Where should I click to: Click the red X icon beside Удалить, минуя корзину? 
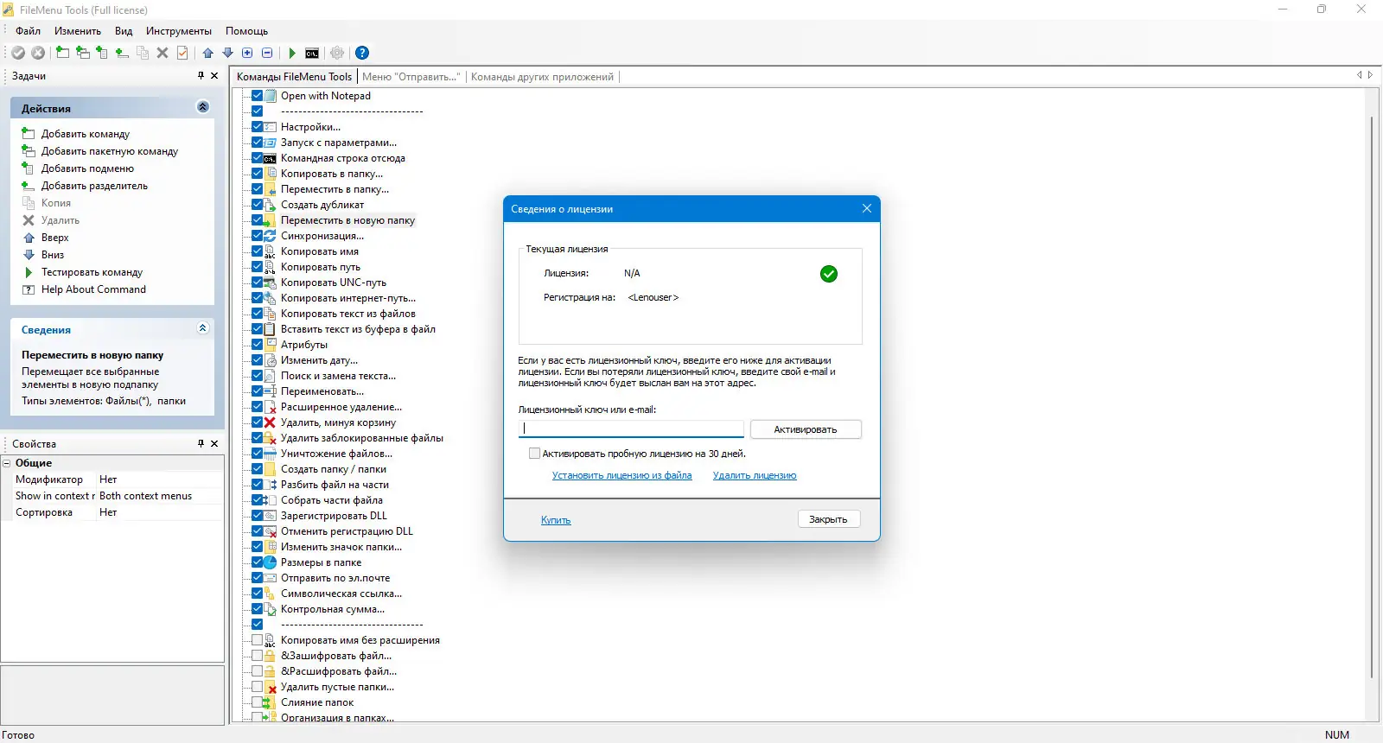tap(270, 422)
